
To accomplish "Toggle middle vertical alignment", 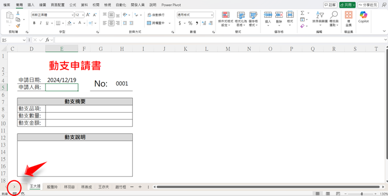I will (x=111, y=15).
